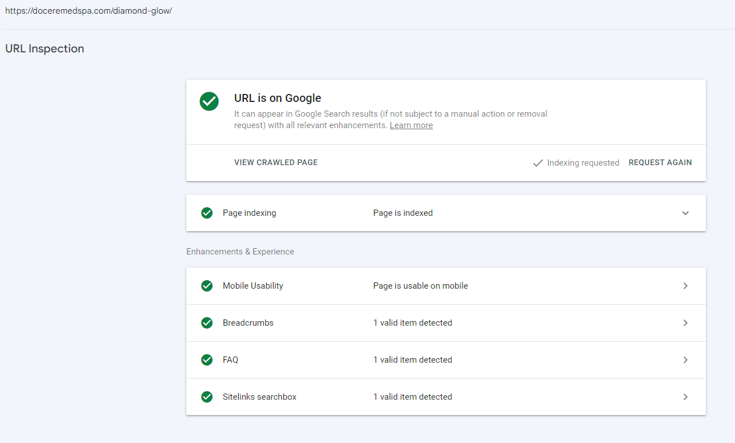735x443 pixels.
Task: Open Breadcrumbs details via right chevron
Action: coord(685,323)
